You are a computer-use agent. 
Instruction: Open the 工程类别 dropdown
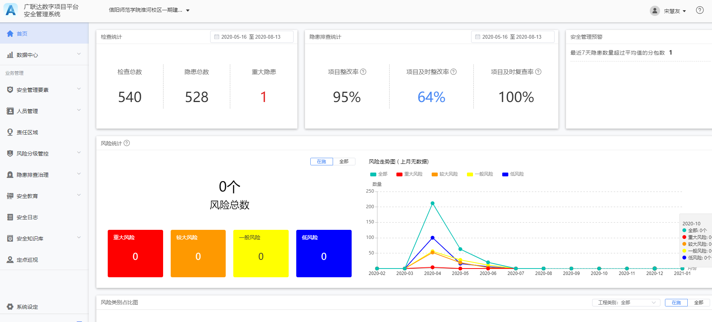[626, 302]
